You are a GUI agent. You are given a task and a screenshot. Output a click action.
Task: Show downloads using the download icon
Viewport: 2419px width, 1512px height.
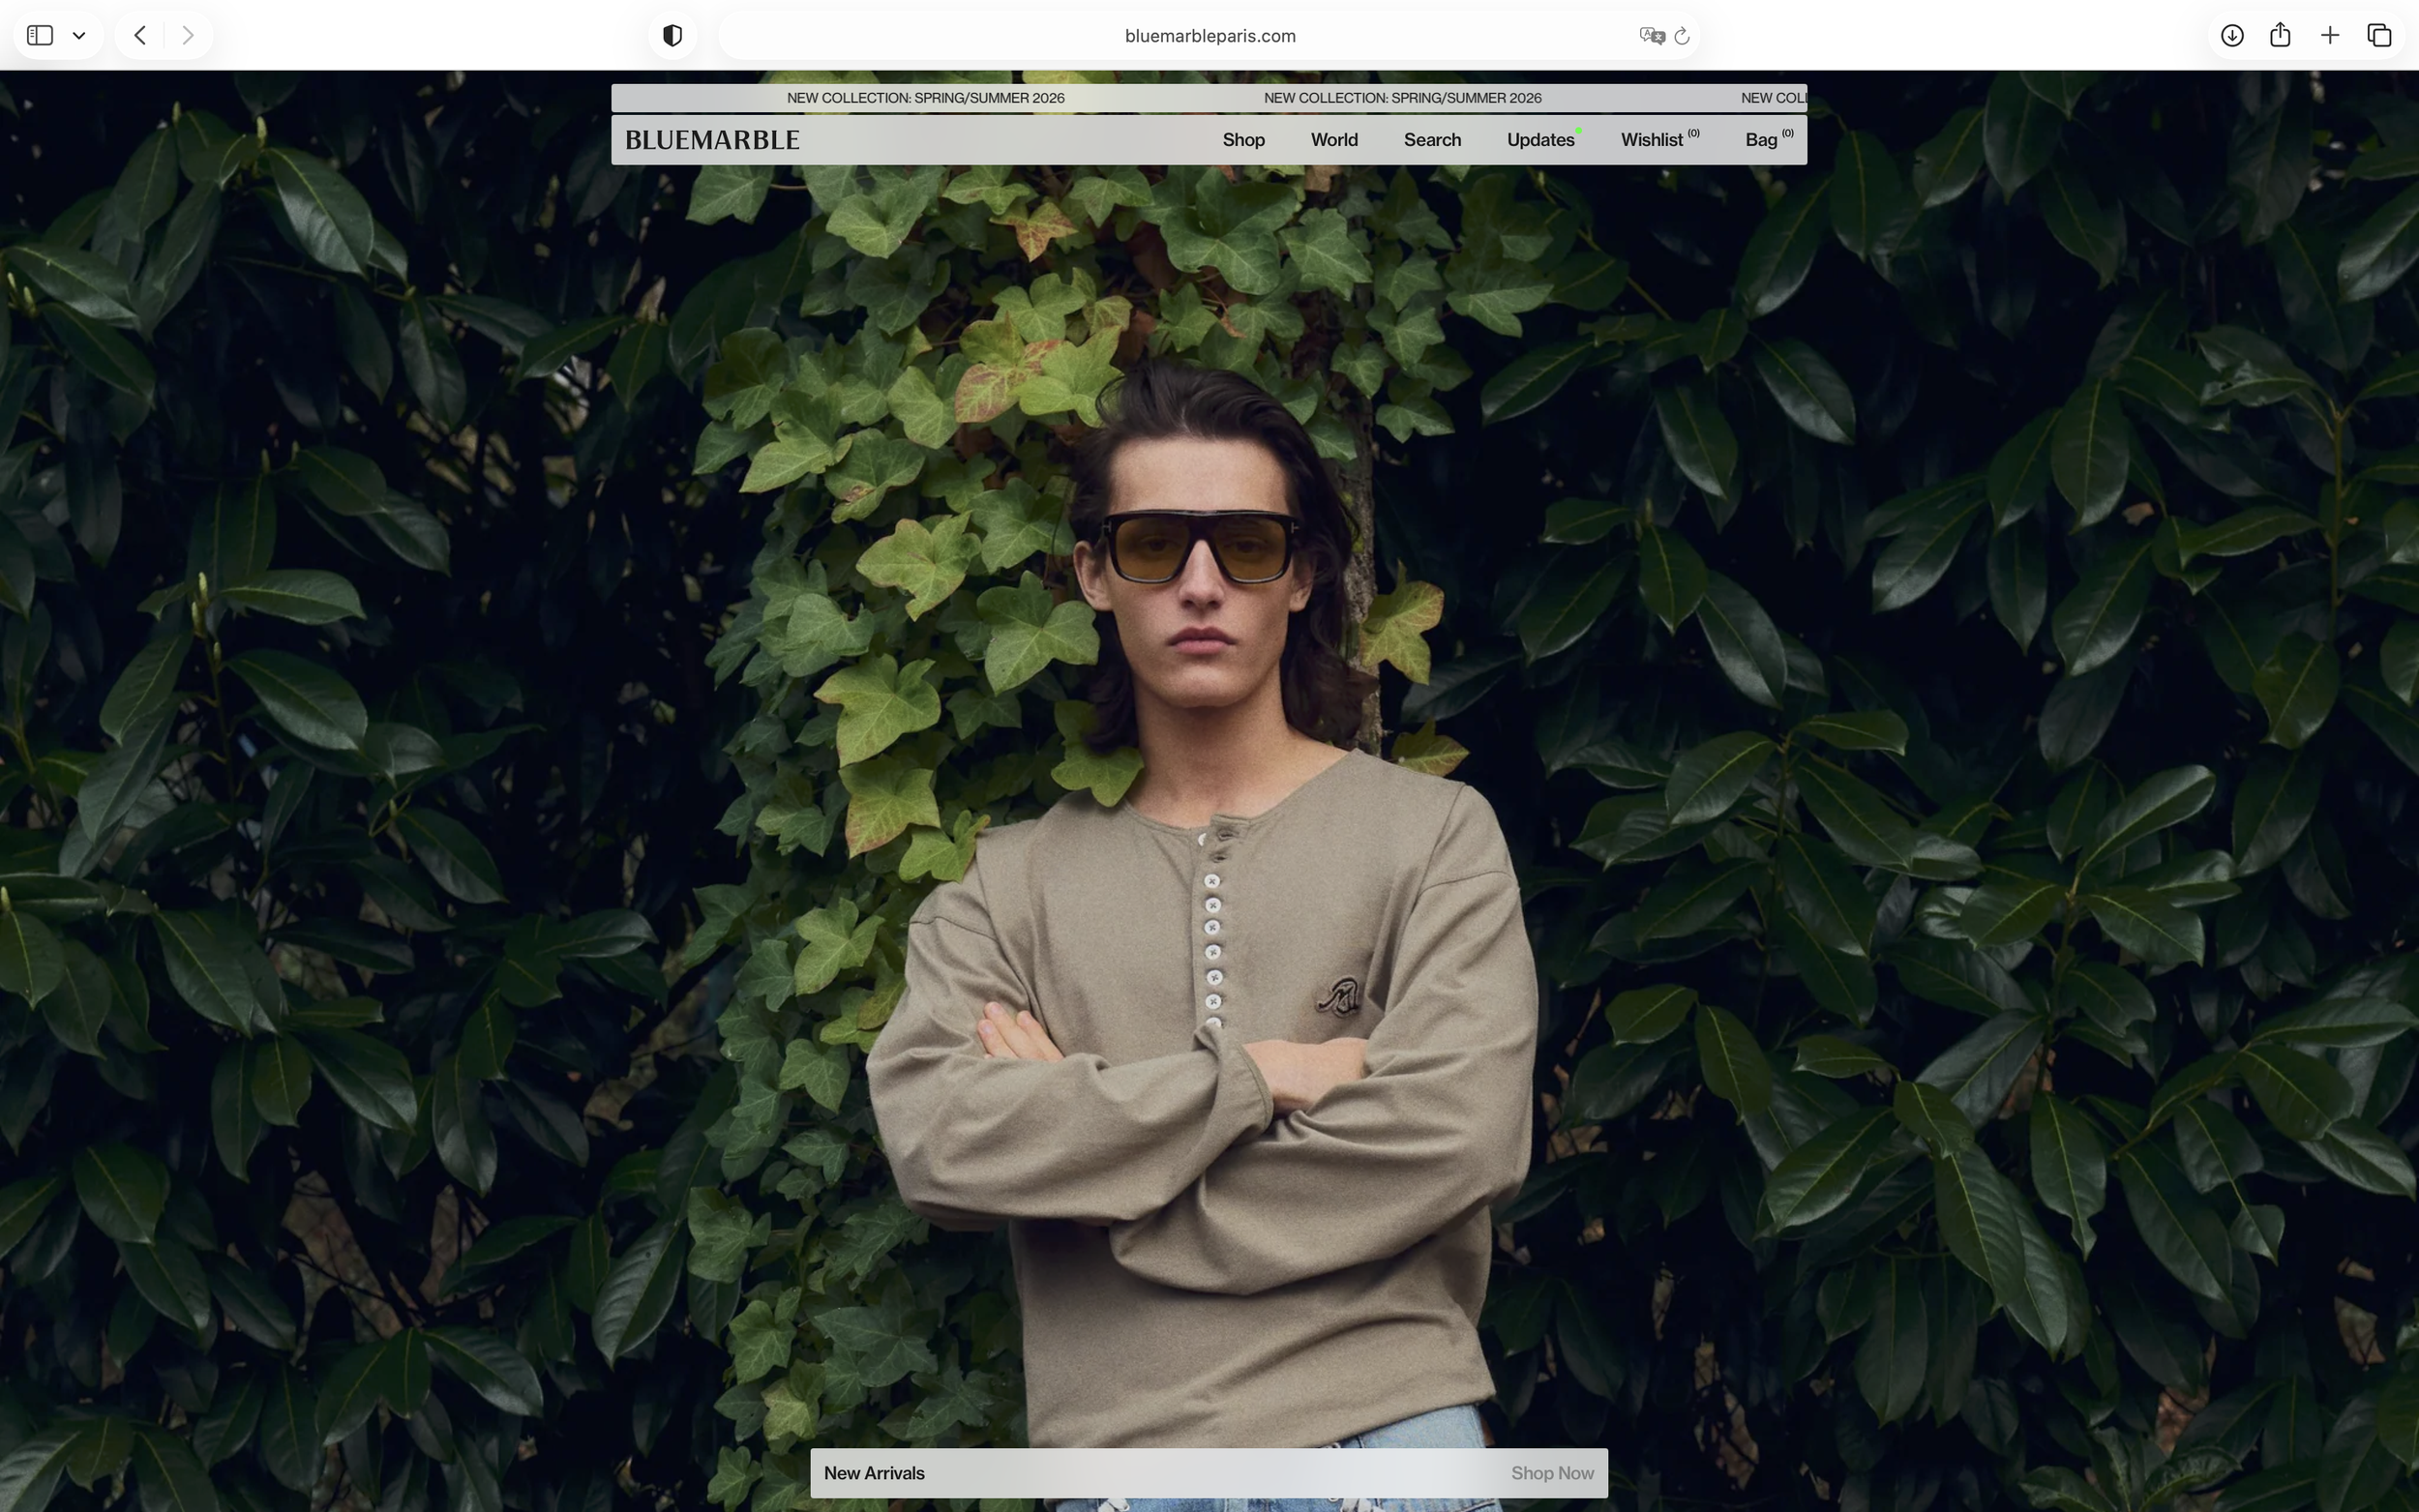pos(2232,36)
